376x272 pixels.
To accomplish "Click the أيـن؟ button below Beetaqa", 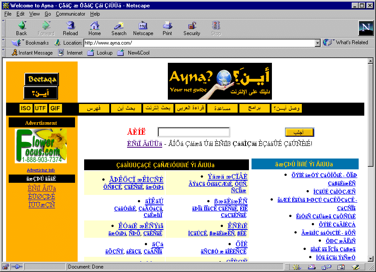I will click(41, 93).
